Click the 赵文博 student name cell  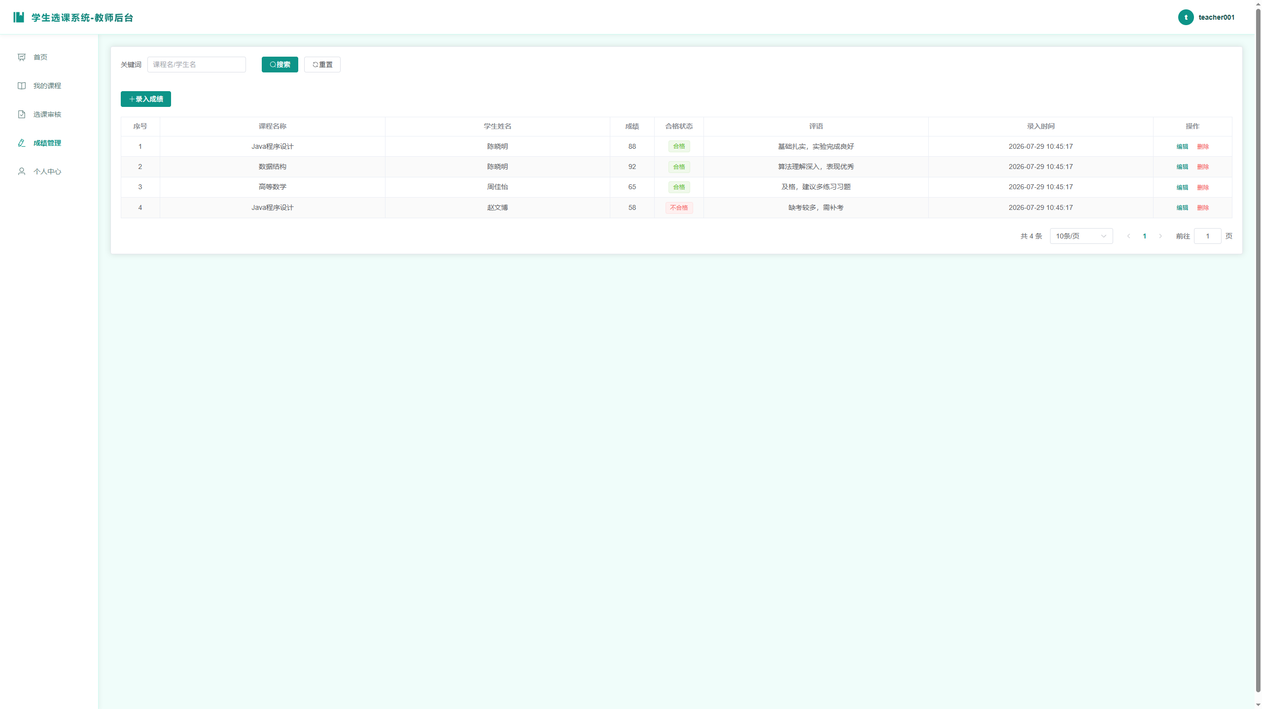(497, 207)
